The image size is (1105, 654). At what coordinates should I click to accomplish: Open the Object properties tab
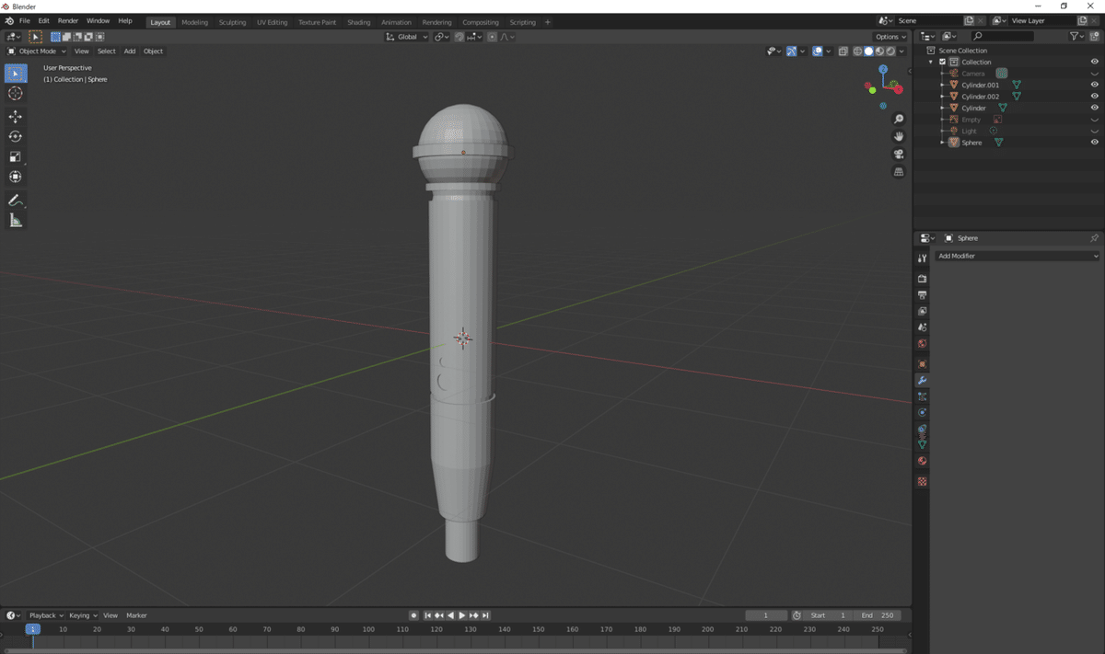[x=922, y=364]
